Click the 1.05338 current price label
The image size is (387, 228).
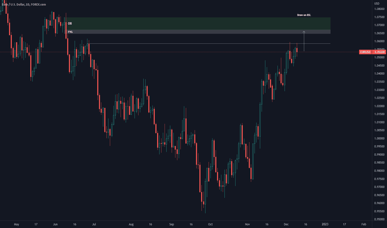point(379,52)
